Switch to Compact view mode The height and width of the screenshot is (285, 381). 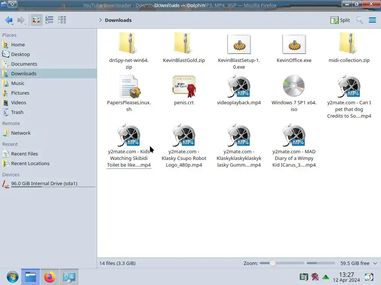(x=49, y=20)
